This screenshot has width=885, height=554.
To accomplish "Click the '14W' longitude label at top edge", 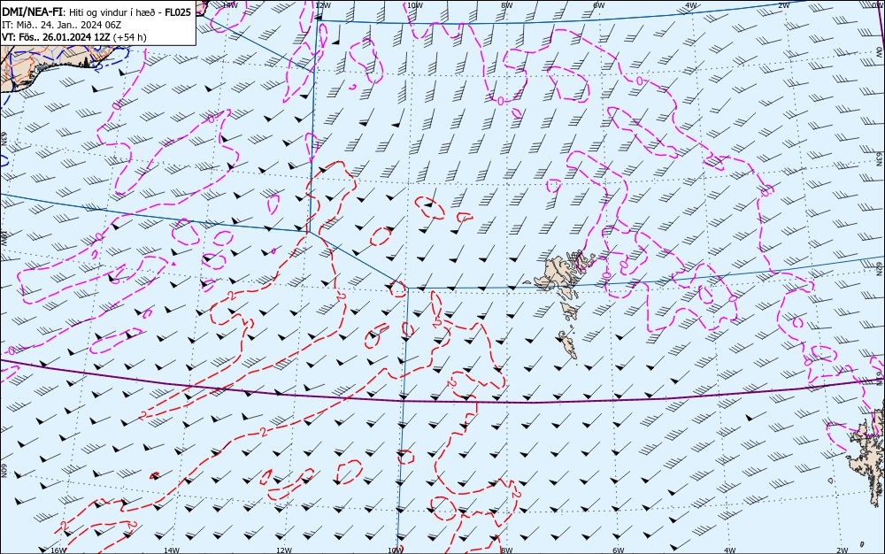I will point(229,4).
